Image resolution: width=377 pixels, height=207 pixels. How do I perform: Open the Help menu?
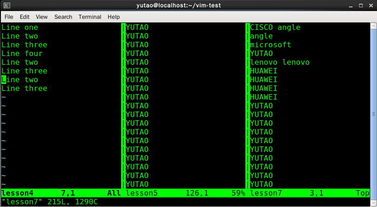[114, 17]
